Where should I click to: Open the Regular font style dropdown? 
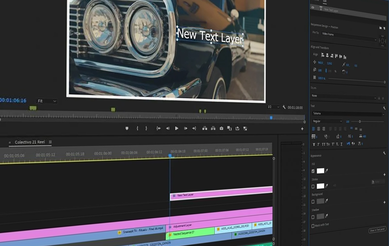point(327,121)
